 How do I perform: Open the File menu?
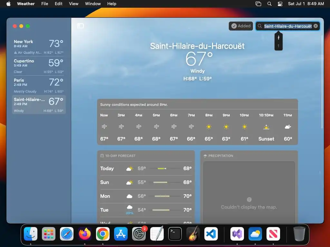pos(44,4)
